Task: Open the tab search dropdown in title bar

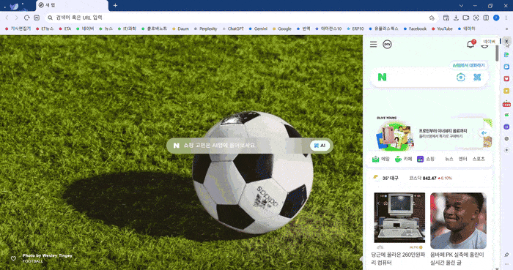Action: pyautogui.click(x=461, y=6)
